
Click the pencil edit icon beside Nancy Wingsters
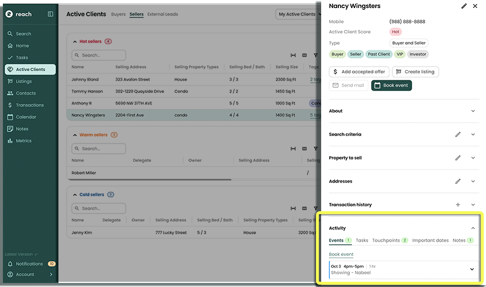point(464,6)
